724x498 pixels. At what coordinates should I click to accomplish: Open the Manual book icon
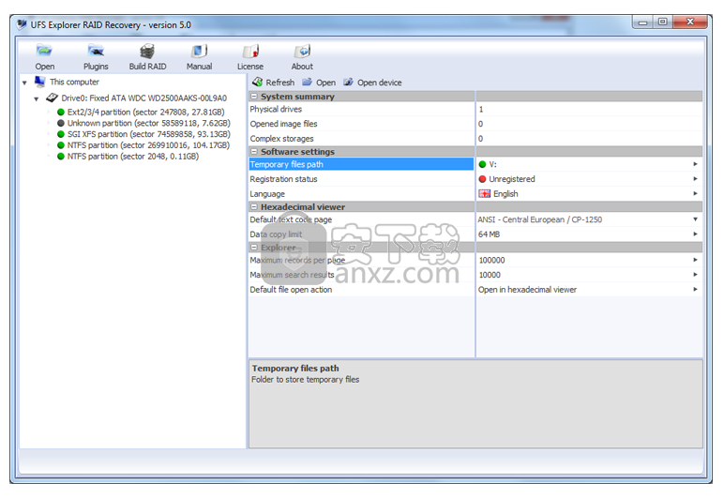point(199,51)
